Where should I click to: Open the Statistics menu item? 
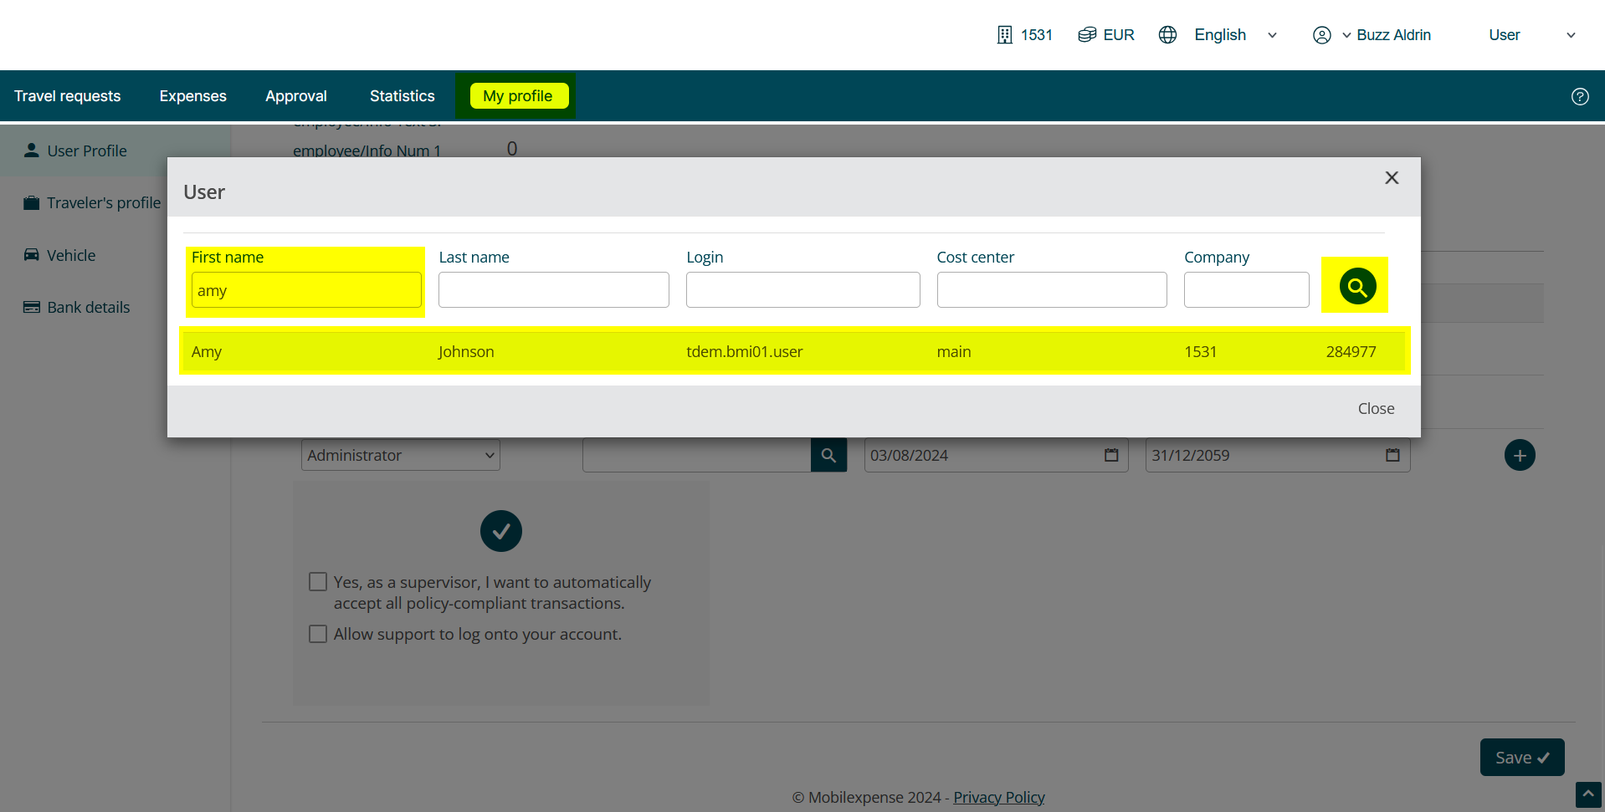coord(402,96)
